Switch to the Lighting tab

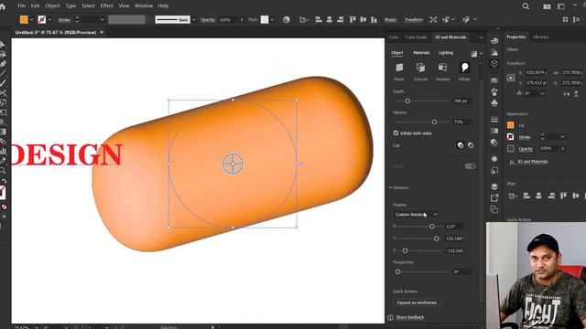pos(446,53)
